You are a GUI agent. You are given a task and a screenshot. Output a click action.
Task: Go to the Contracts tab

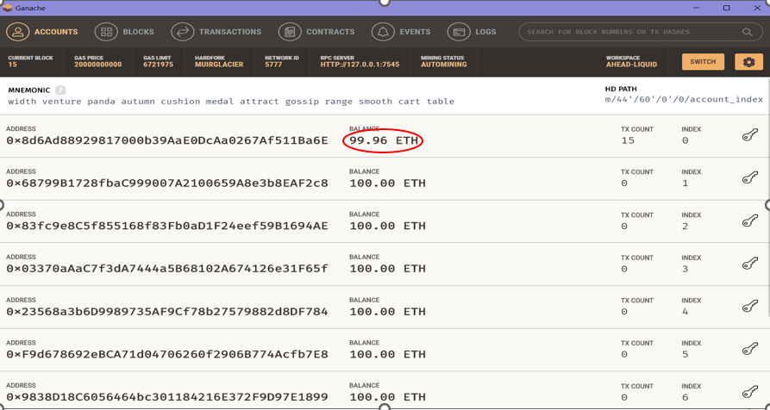(x=316, y=32)
